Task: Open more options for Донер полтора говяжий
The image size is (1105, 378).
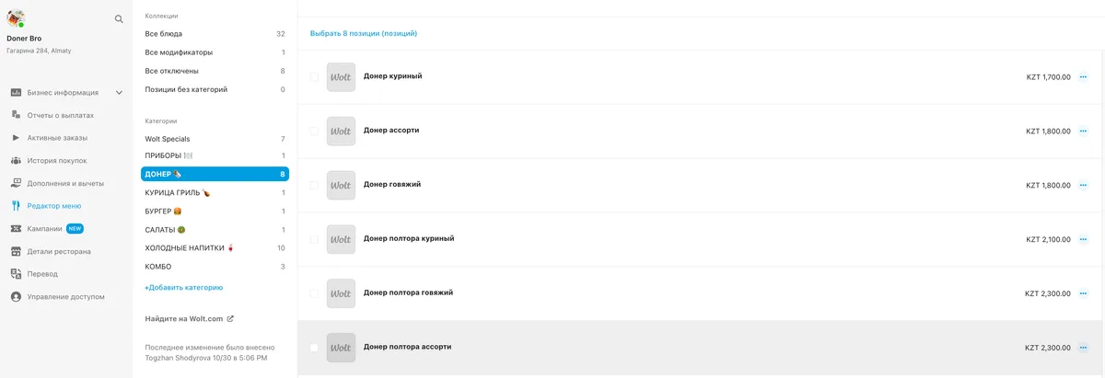Action: (1083, 294)
